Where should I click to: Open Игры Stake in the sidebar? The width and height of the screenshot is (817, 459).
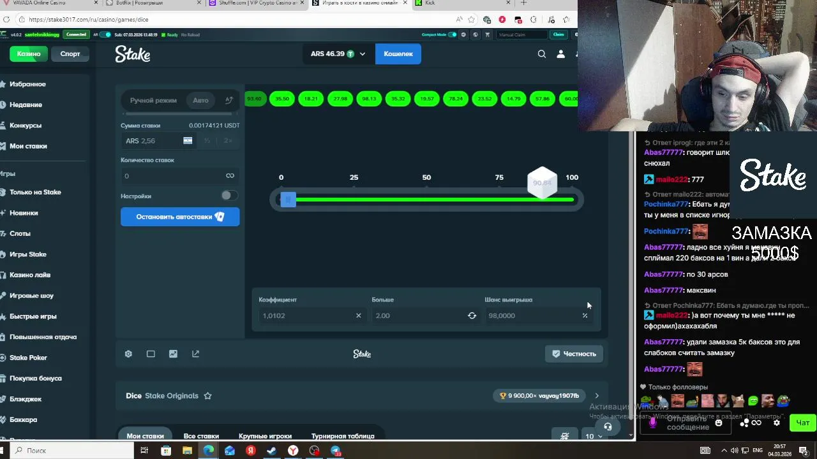coord(28,254)
